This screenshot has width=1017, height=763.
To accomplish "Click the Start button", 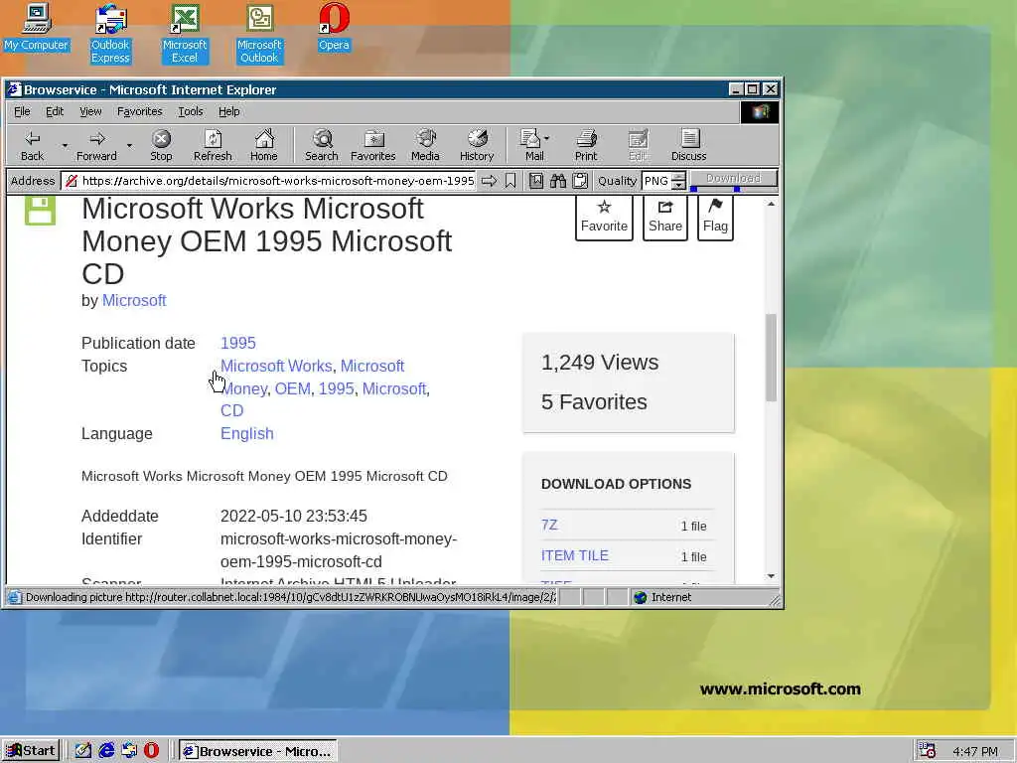I will (x=31, y=751).
